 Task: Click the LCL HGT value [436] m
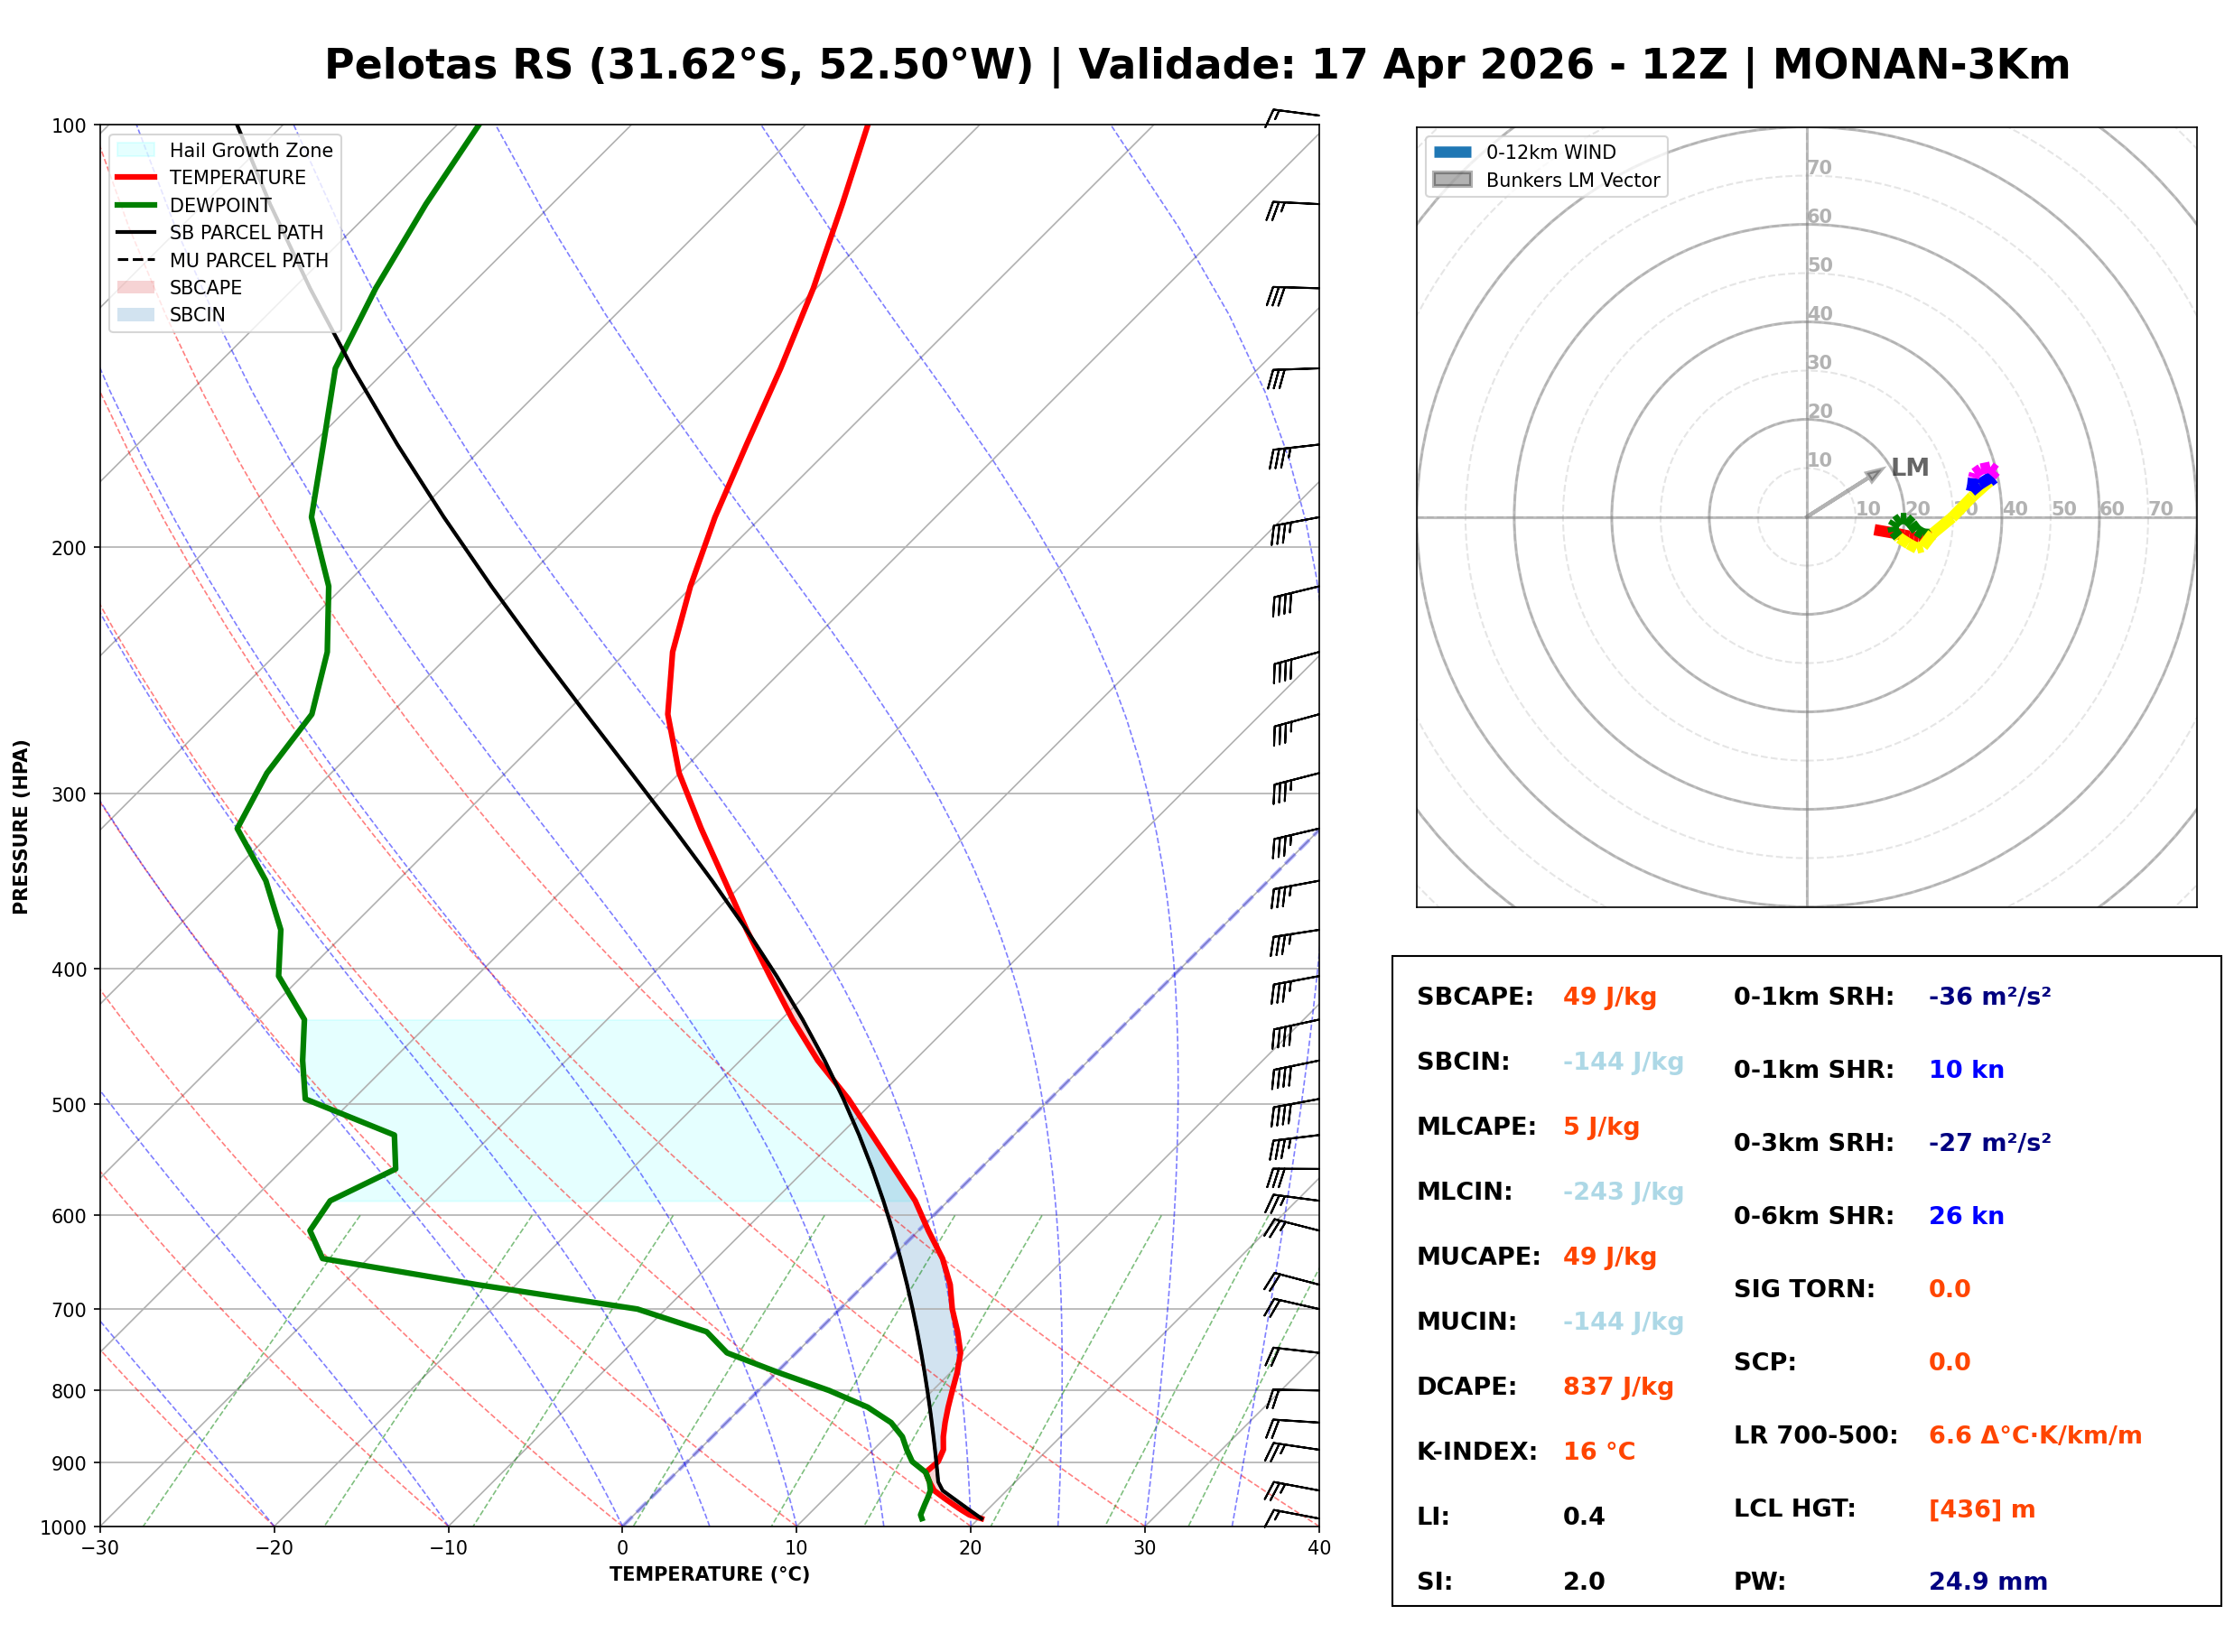point(1981,1509)
